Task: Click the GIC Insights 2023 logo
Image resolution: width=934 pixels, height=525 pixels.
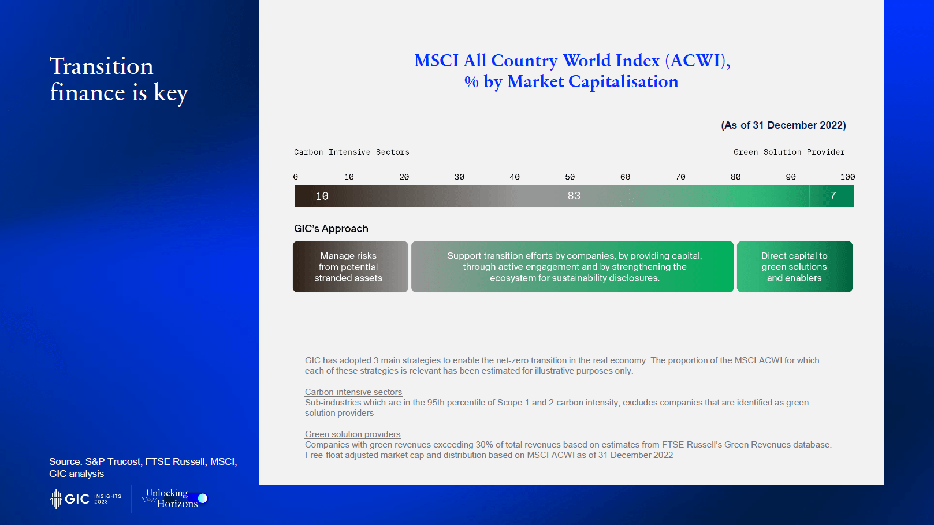Action: click(85, 498)
